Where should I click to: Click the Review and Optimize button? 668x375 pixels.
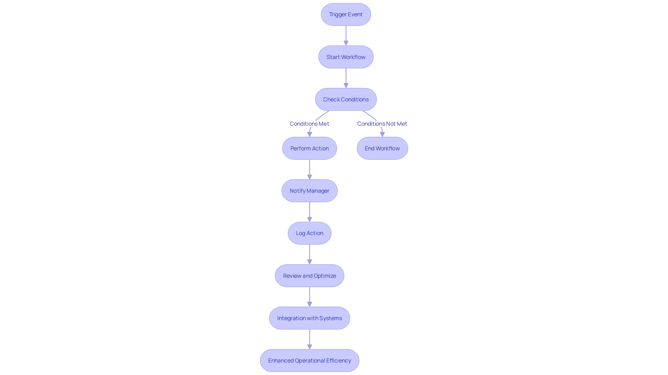click(309, 275)
